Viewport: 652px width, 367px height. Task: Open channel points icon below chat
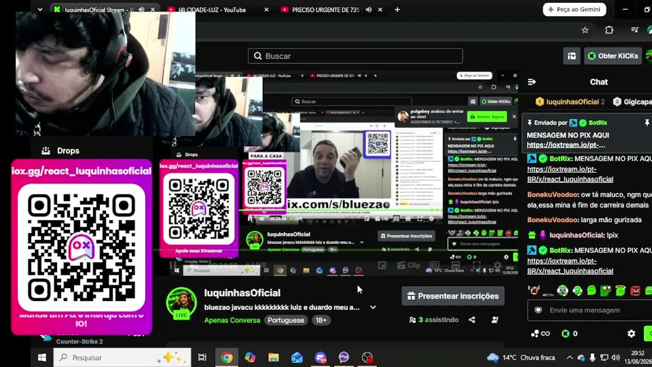click(540, 334)
